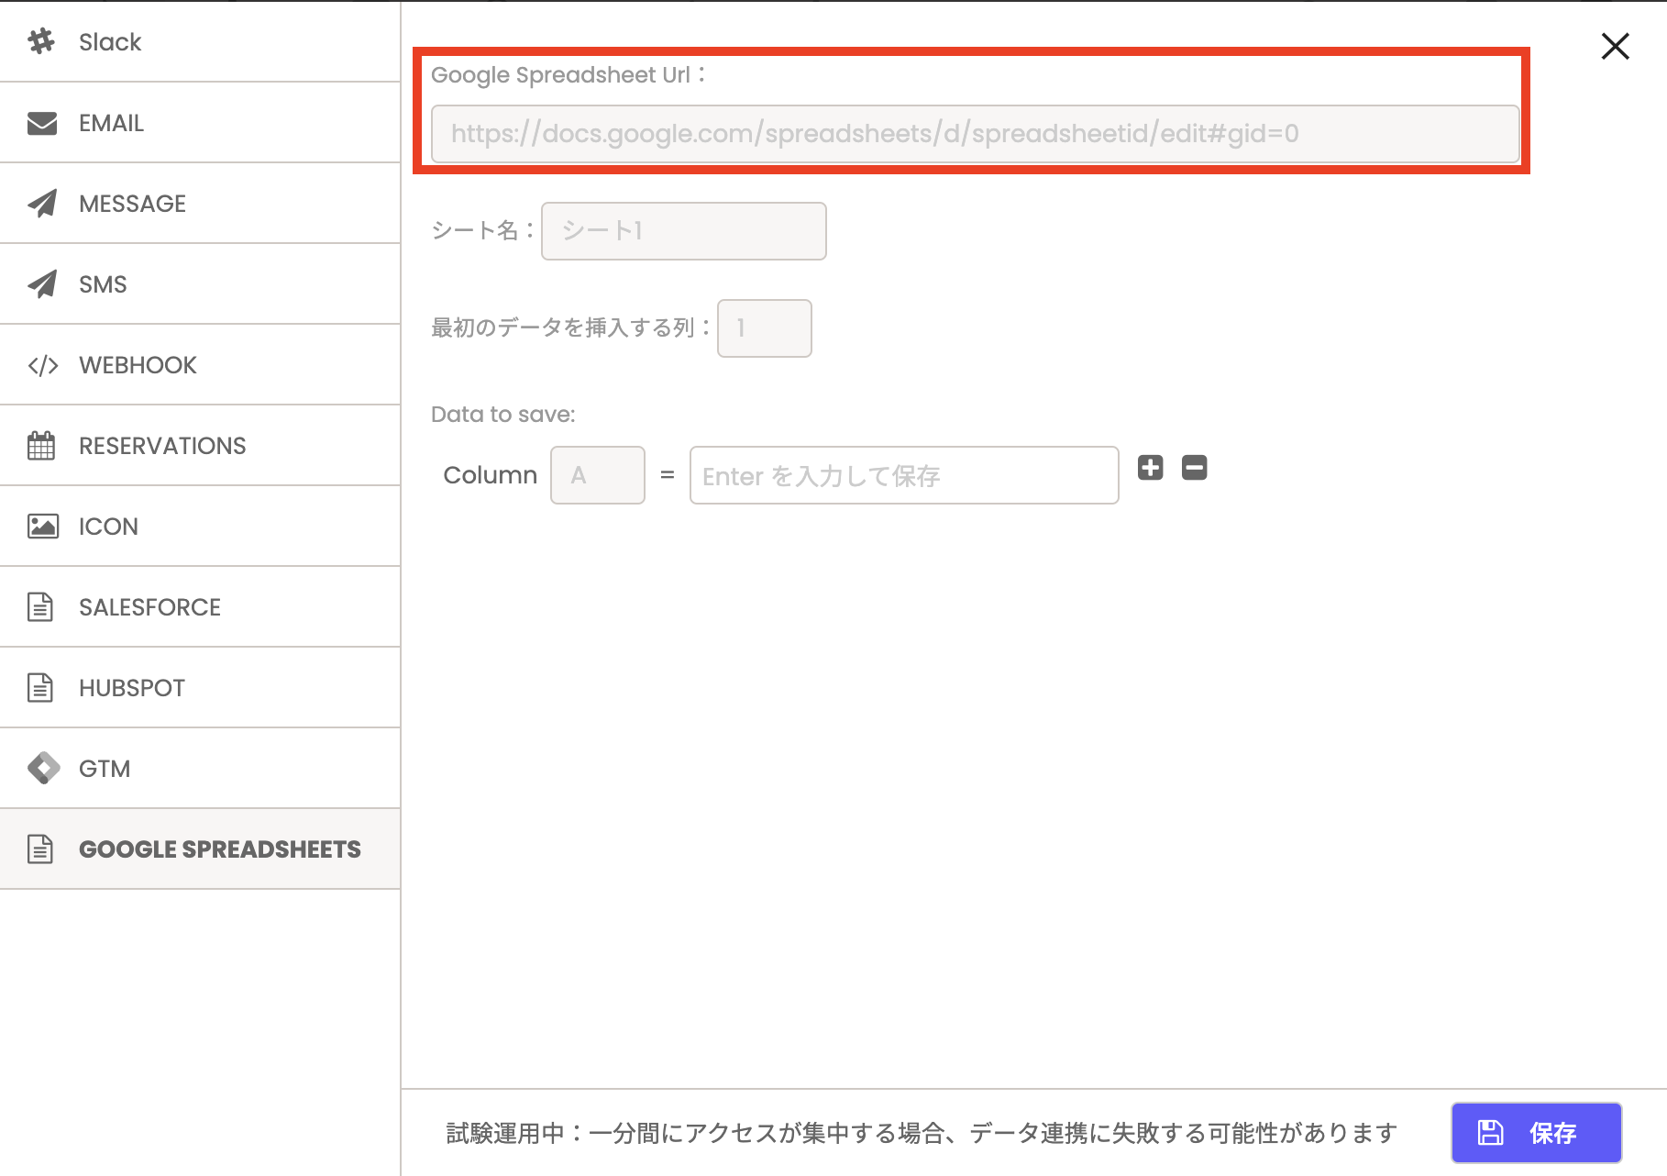
Task: Select the GTM tab
Action: coord(200,769)
